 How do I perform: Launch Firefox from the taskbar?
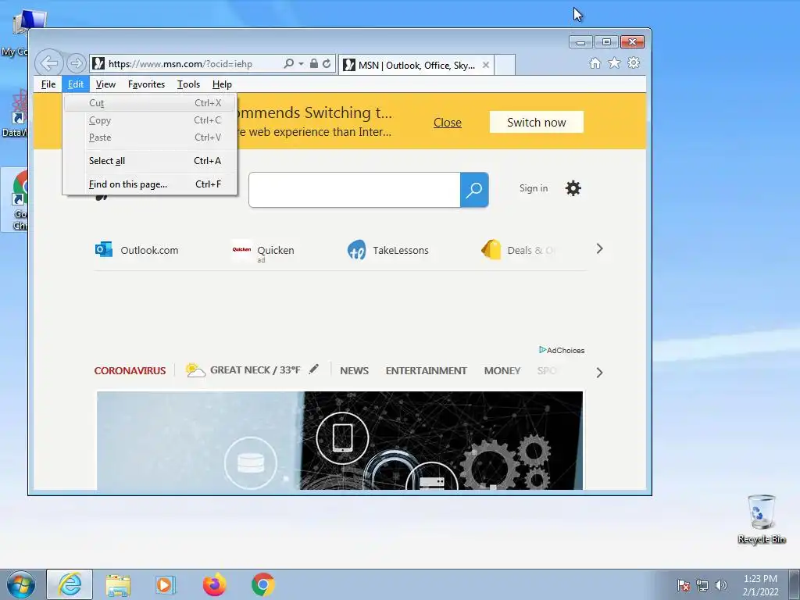click(214, 584)
